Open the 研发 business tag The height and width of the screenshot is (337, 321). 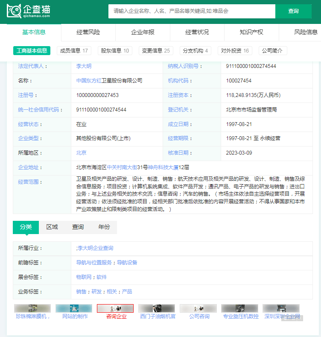96,292
